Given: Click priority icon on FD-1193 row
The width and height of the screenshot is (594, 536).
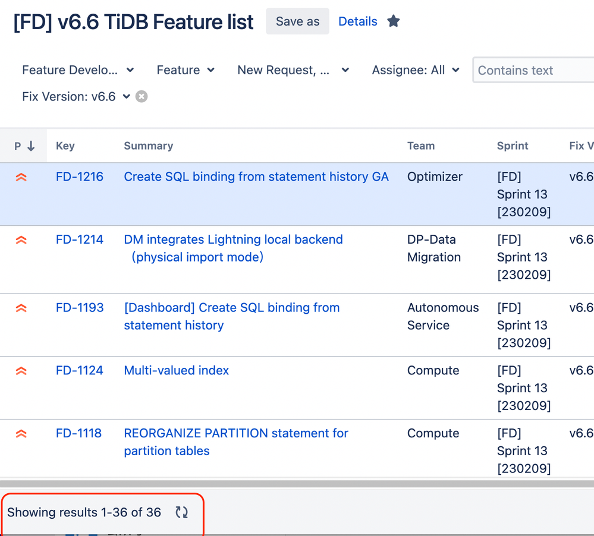Looking at the screenshot, I should coord(21,308).
